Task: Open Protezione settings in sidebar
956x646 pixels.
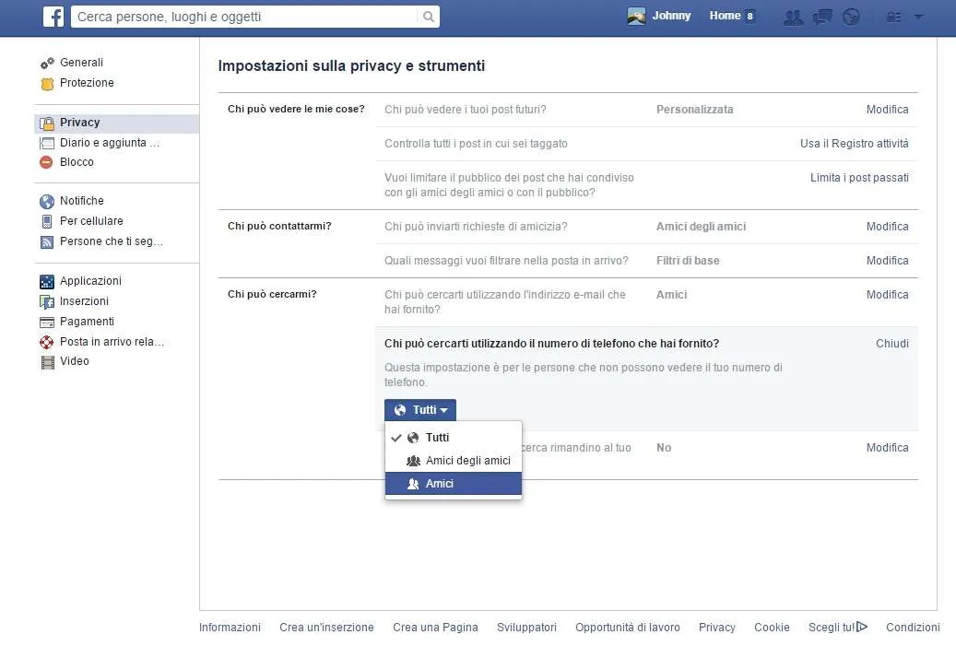Action: (x=77, y=83)
